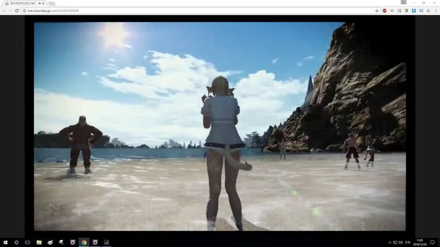This screenshot has width=440, height=247.
Task: Open the blue square extension beside the Chrome menu
Action: pyautogui.click(x=414, y=11)
